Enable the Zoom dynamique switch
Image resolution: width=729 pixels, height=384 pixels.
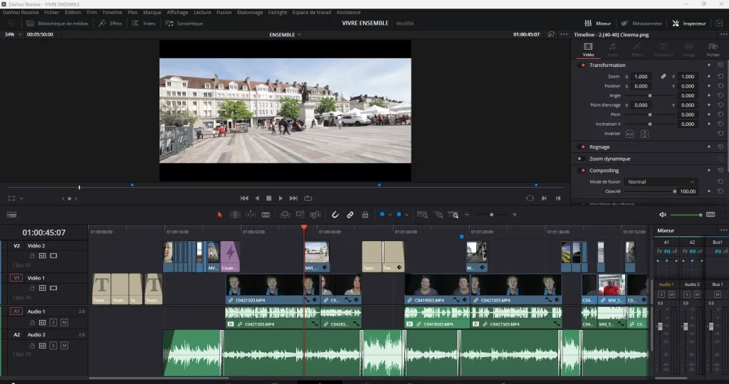coord(581,159)
